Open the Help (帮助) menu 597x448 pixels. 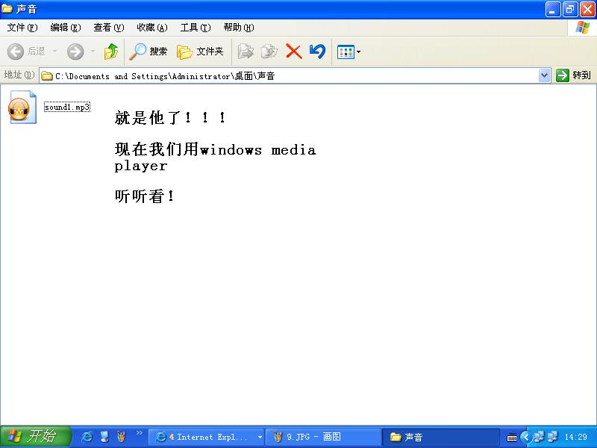239,28
